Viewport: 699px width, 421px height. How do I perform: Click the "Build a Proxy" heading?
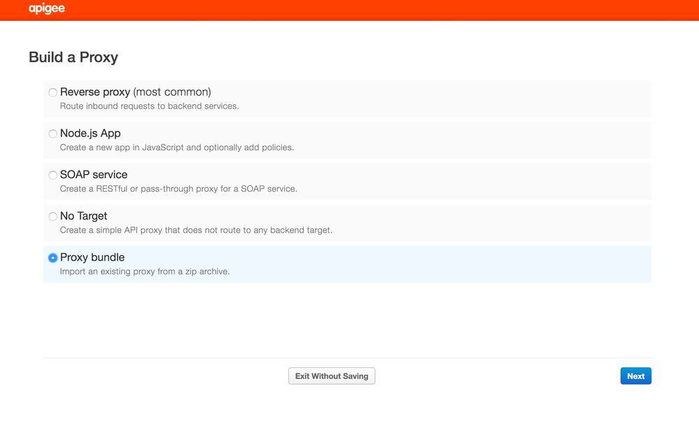click(73, 57)
